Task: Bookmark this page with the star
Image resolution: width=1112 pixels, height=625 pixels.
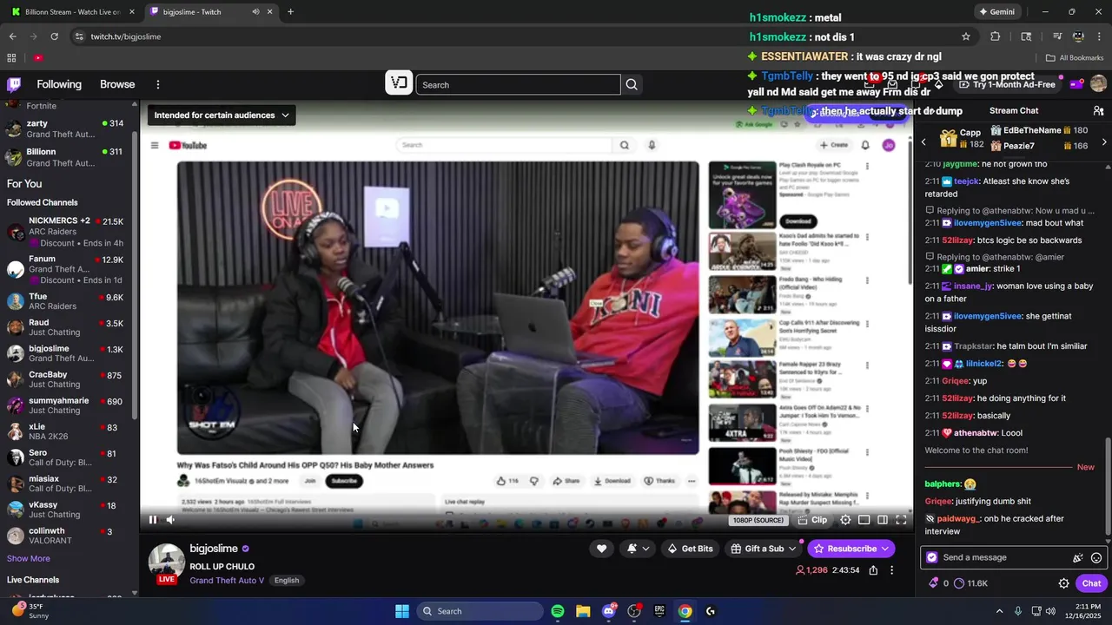Action: tap(965, 36)
